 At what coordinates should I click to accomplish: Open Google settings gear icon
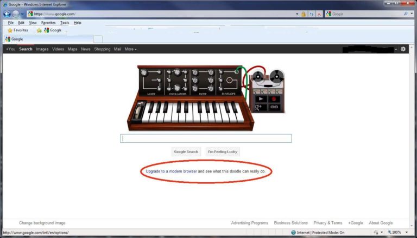point(403,49)
